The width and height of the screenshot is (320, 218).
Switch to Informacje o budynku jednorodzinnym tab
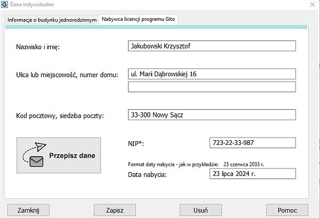coord(52,20)
